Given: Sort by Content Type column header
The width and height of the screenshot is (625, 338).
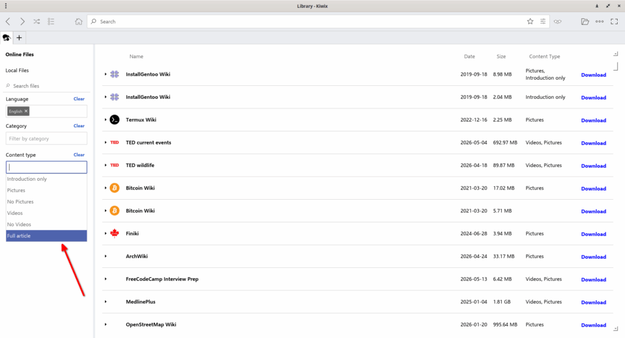Looking at the screenshot, I should (544, 57).
